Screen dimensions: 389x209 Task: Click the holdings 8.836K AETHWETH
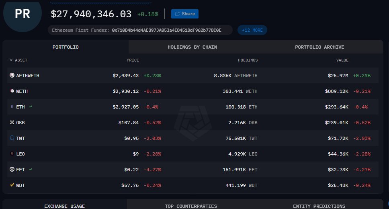pos(235,76)
